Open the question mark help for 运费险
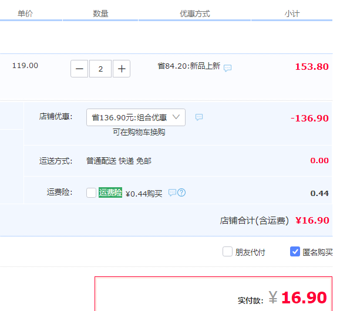The height and width of the screenshot is (311, 340). point(181,192)
